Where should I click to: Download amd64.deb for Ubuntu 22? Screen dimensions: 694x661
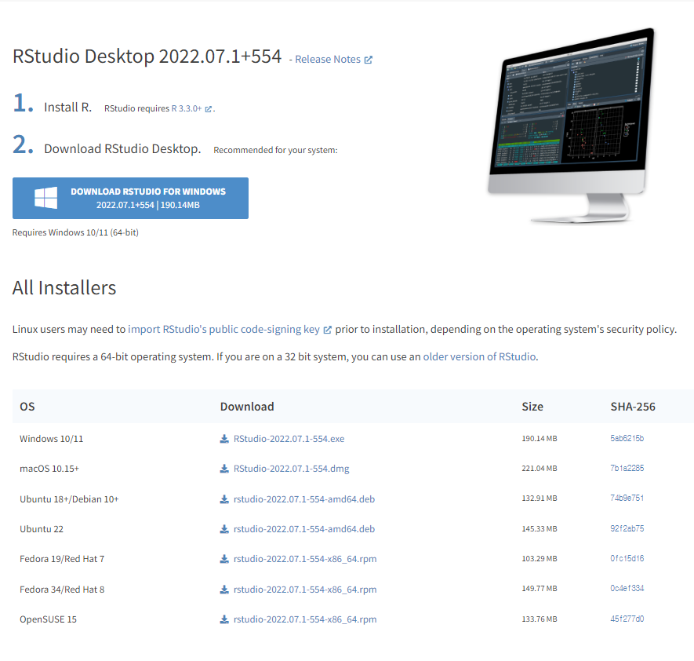click(304, 529)
